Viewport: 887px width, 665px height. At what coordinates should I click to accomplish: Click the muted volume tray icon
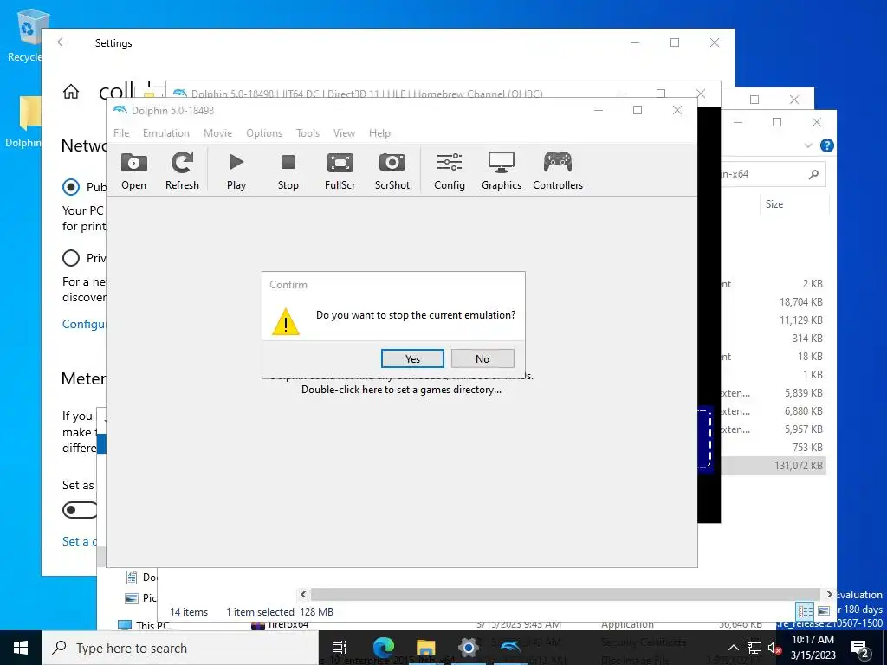[x=774, y=648]
